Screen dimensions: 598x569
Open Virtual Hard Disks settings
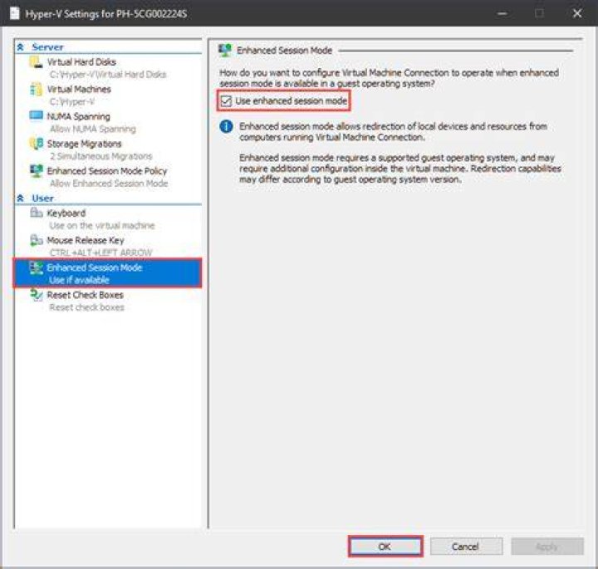point(81,61)
